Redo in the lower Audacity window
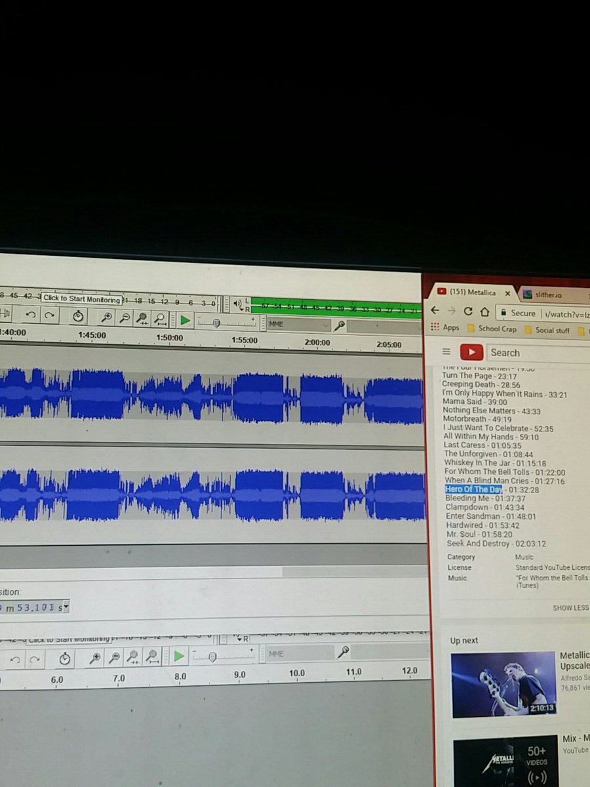Image resolution: width=590 pixels, height=787 pixels. pyautogui.click(x=34, y=658)
